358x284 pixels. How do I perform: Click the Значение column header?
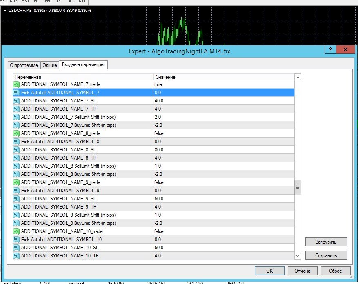coord(224,77)
